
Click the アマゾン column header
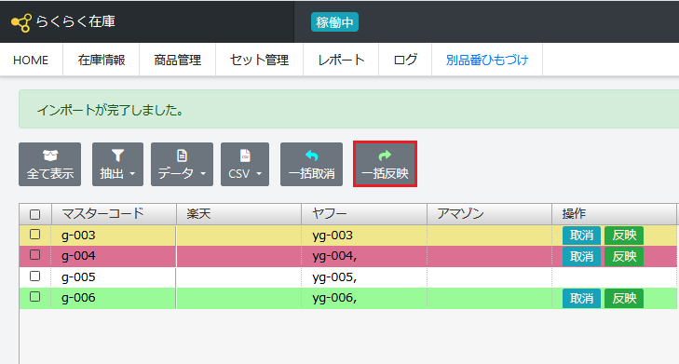(489, 214)
